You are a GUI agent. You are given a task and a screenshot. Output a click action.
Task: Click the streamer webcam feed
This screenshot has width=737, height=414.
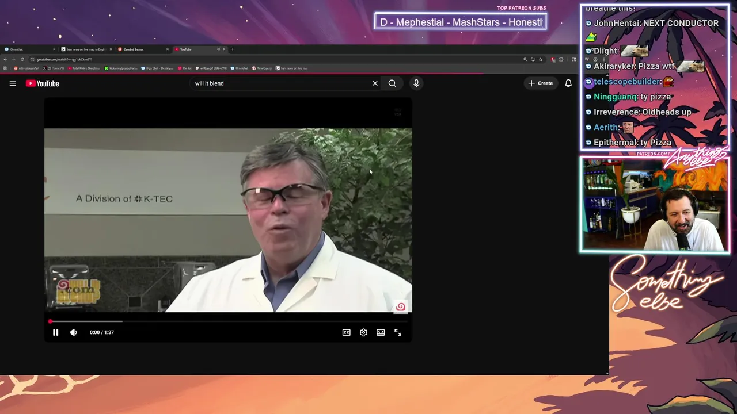[x=655, y=205]
